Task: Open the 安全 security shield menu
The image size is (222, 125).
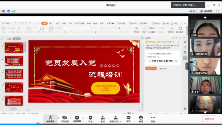Action: pyautogui.click(x=90, y=119)
